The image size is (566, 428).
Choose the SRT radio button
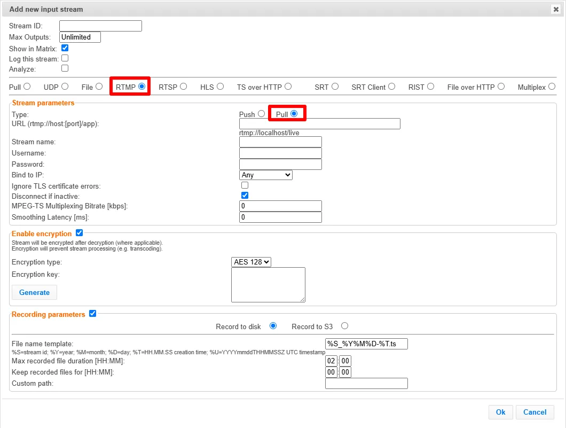coord(335,87)
